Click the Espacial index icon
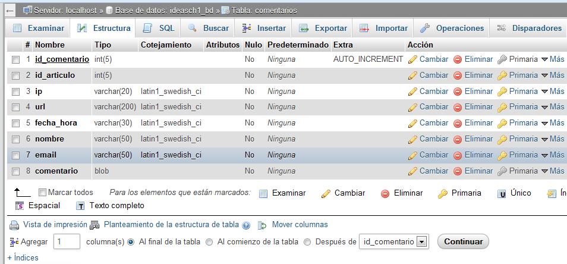 tap(20, 206)
